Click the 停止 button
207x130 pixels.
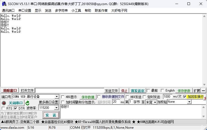(x=124, y=91)
